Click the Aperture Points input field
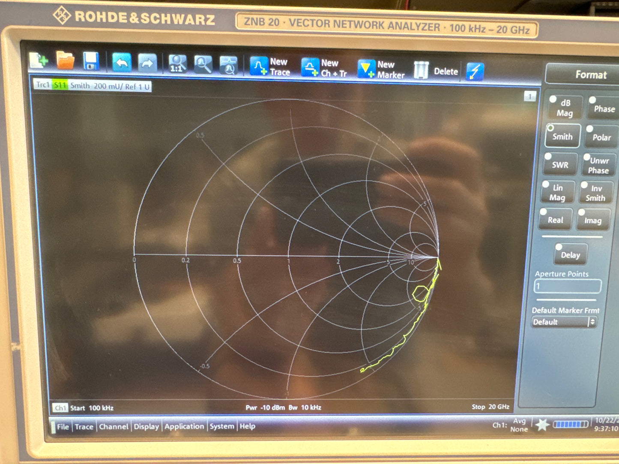 [x=567, y=286]
